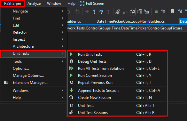
Task: Expand the Windows submenu
Action: [x=34, y=91]
